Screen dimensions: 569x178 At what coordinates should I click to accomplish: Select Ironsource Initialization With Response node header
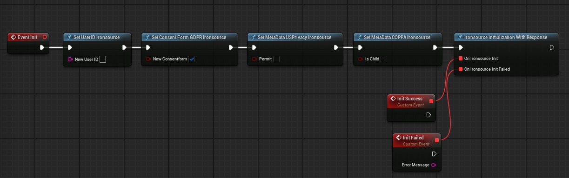pyautogui.click(x=506, y=37)
